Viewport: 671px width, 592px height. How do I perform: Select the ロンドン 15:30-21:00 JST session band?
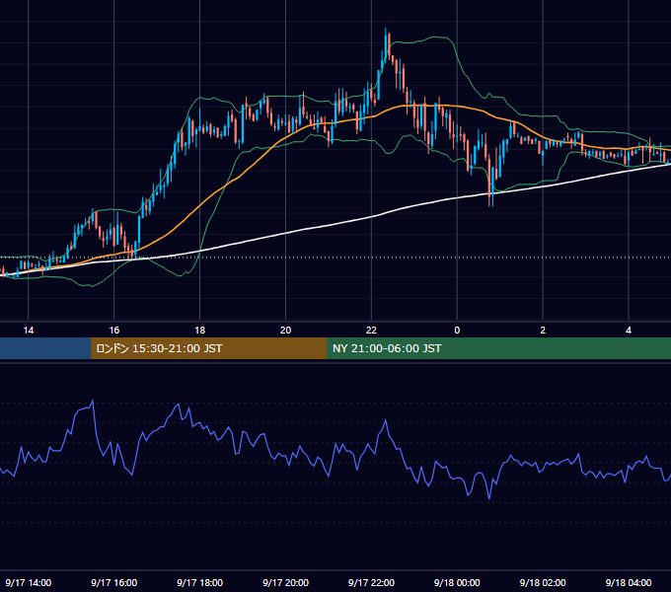tap(209, 348)
